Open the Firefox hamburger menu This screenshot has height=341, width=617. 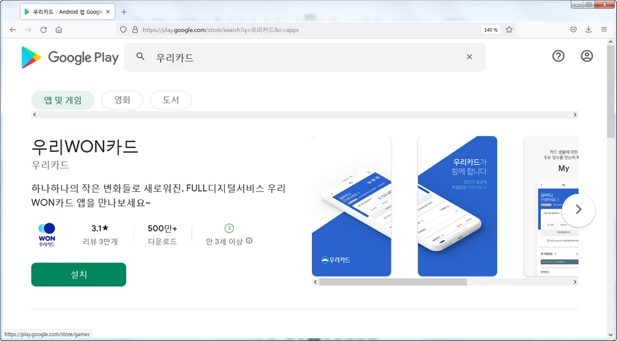pyautogui.click(x=604, y=30)
